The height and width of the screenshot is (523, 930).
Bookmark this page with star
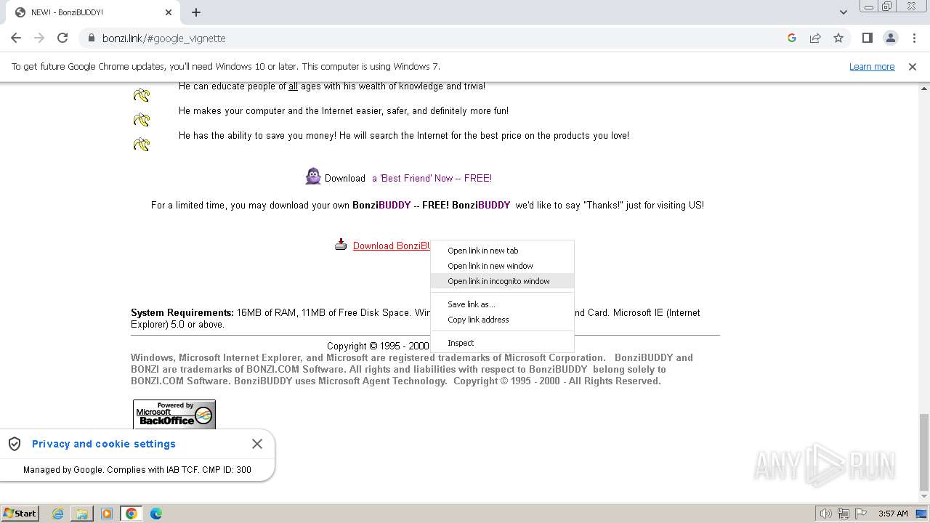pyautogui.click(x=838, y=38)
